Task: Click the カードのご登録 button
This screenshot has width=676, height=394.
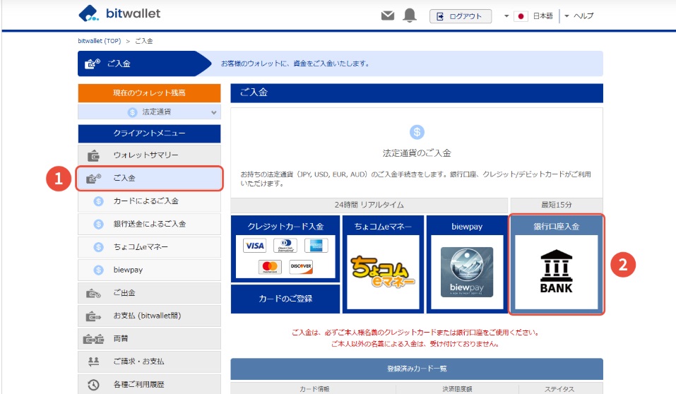Action: (285, 299)
